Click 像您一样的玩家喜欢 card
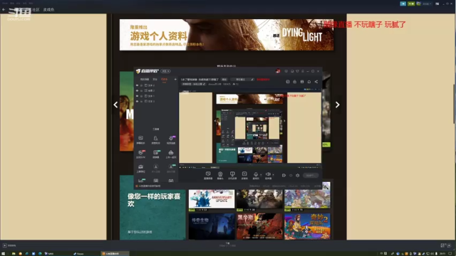456x256 pixels. (152, 208)
